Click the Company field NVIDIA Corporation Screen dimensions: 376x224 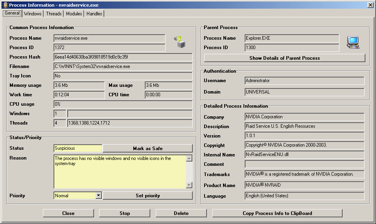(304, 117)
